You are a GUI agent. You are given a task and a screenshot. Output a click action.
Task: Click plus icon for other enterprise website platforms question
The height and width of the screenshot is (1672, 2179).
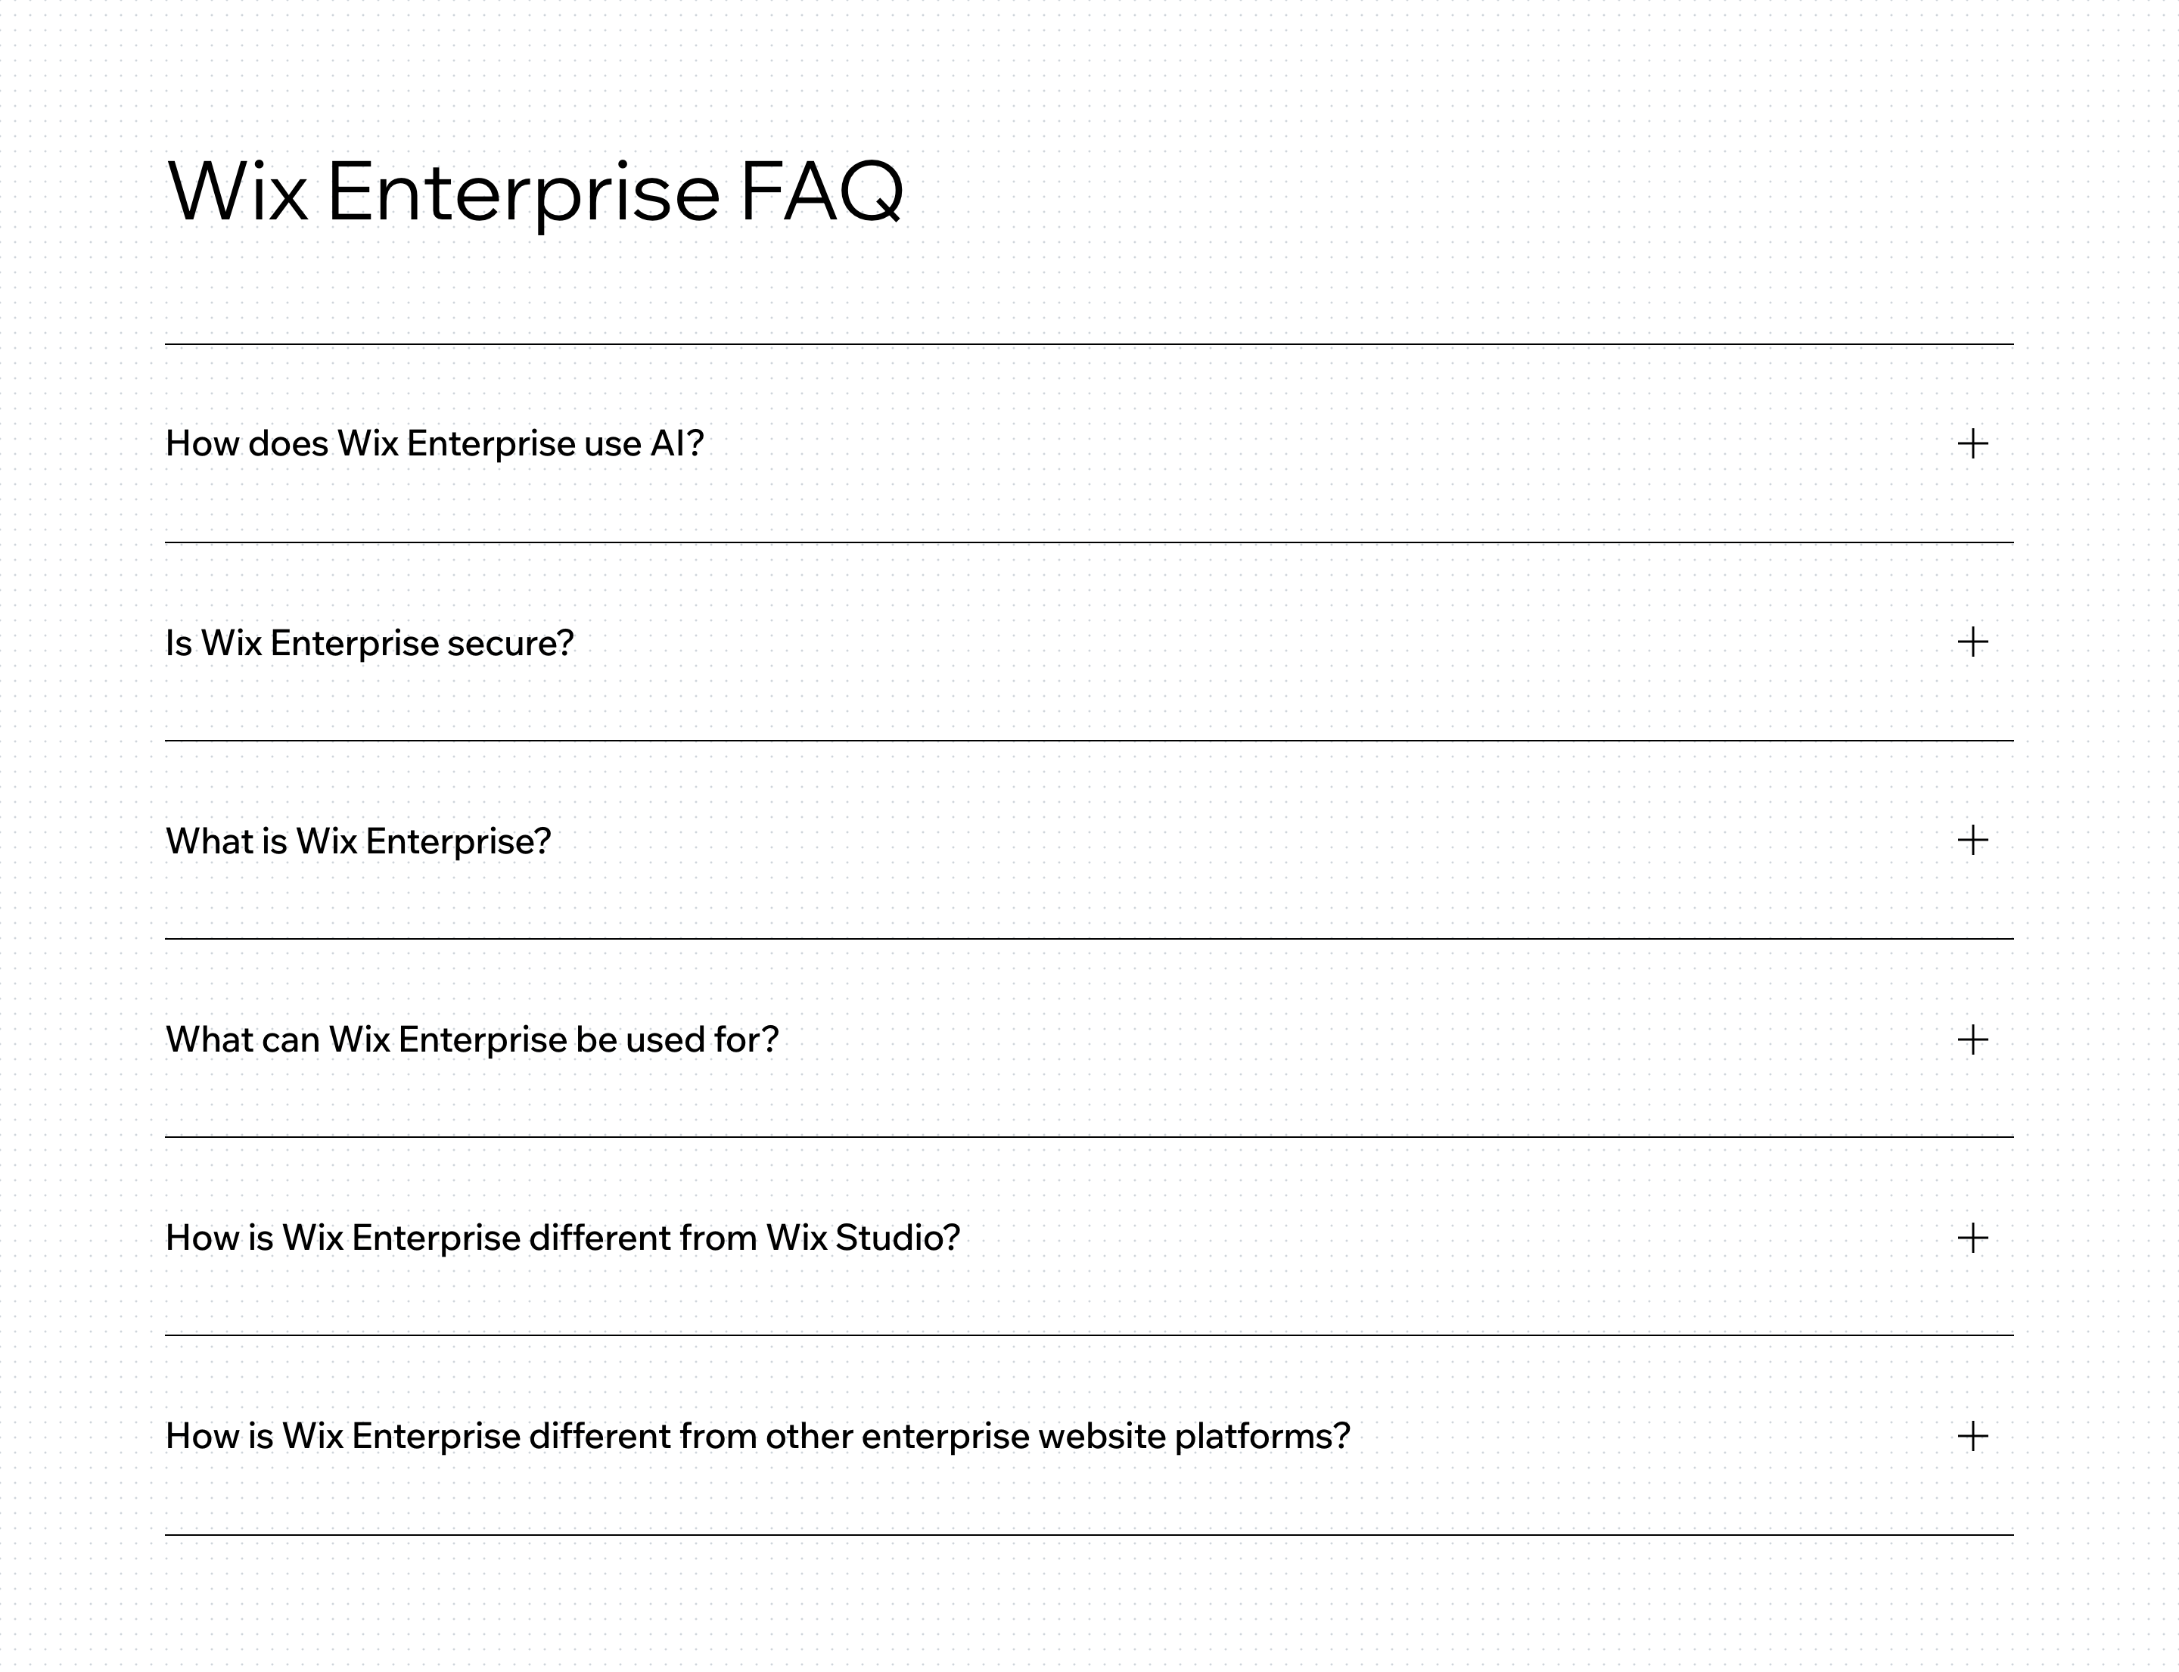pyautogui.click(x=1972, y=1436)
